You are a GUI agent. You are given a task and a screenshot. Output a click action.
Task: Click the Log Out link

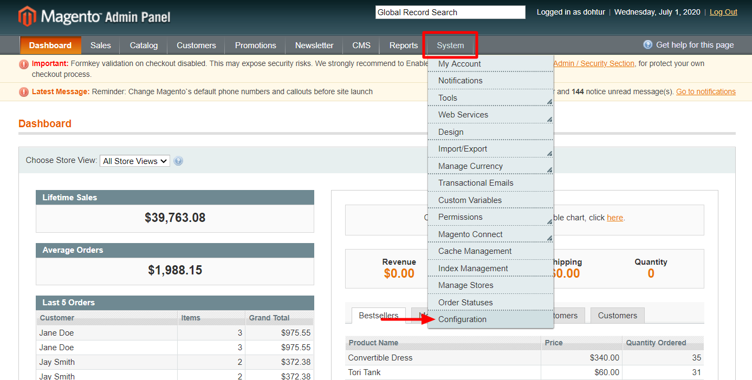[723, 12]
